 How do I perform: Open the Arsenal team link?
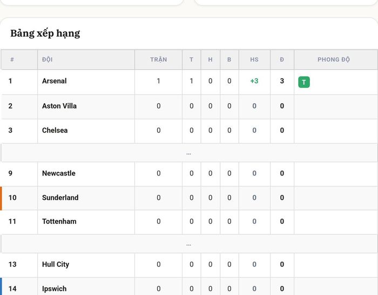54,81
